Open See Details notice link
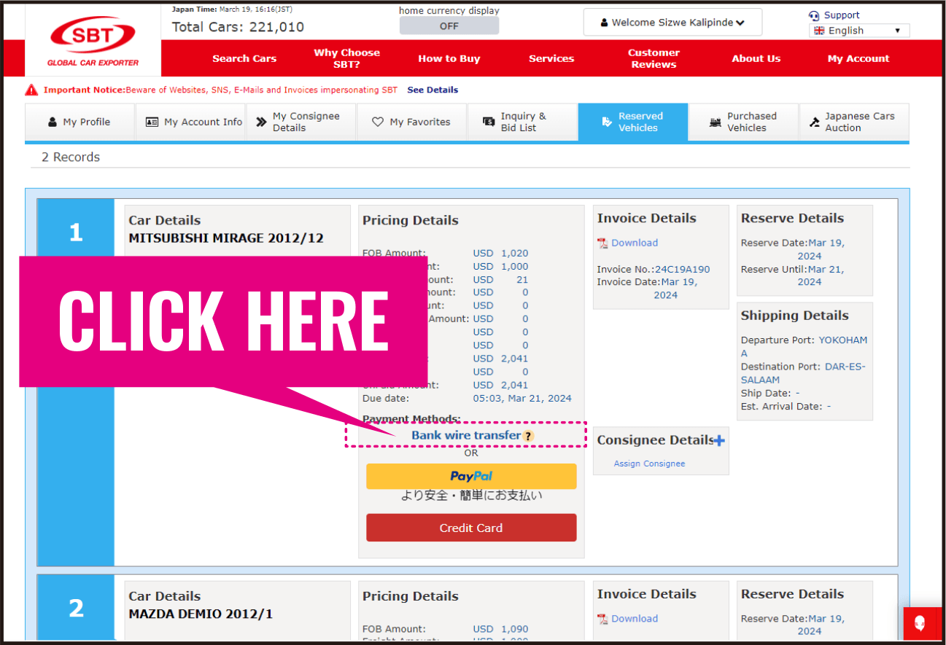 coord(433,90)
